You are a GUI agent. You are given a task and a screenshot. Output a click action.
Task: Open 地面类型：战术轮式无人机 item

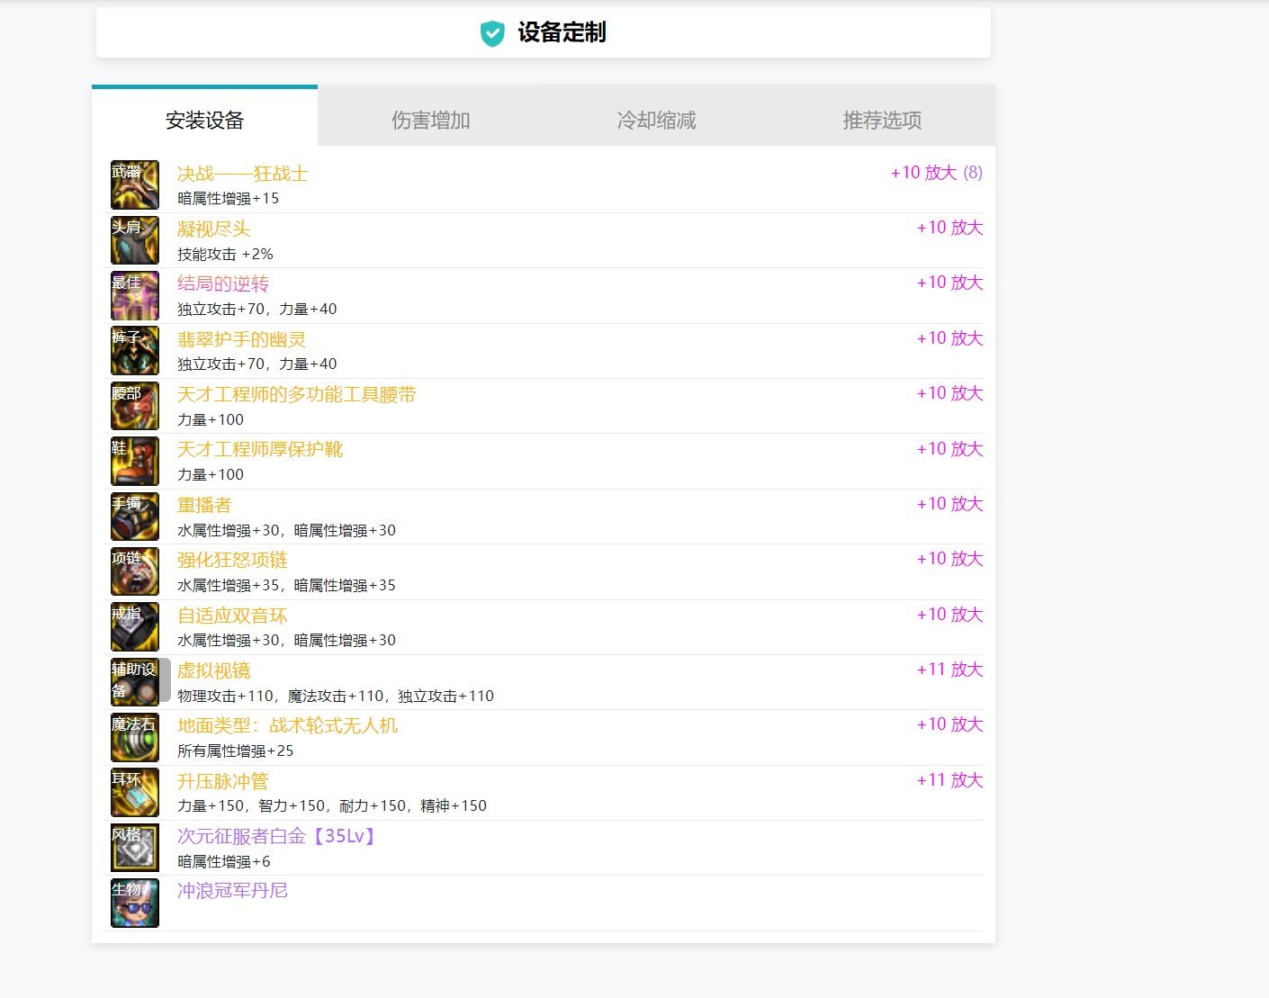287,725
